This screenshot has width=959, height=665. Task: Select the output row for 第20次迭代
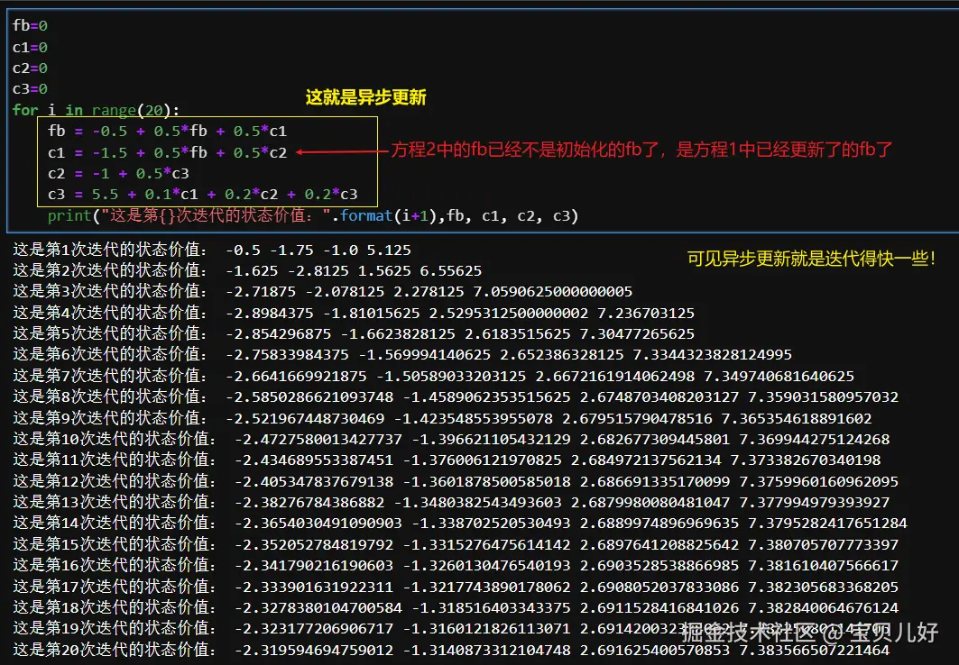point(451,649)
